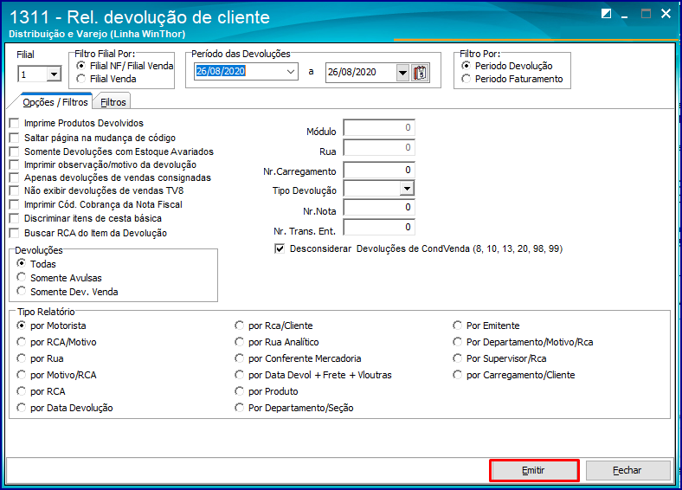Open the end date dropdown arrow
Image resolution: width=682 pixels, height=490 pixels.
pyautogui.click(x=402, y=73)
